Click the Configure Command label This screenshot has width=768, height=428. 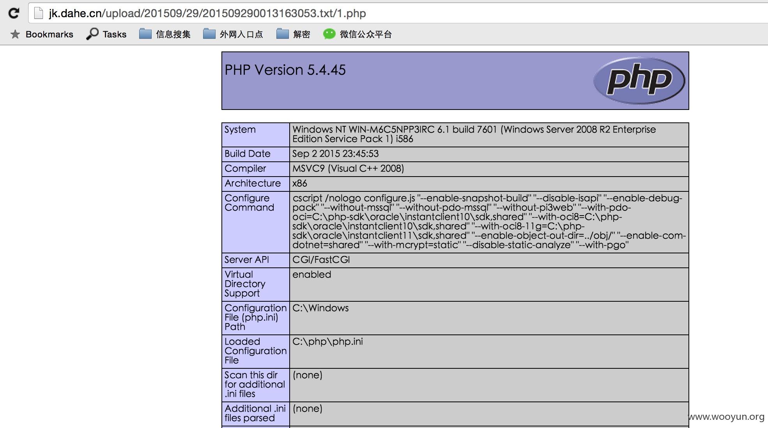(x=250, y=203)
